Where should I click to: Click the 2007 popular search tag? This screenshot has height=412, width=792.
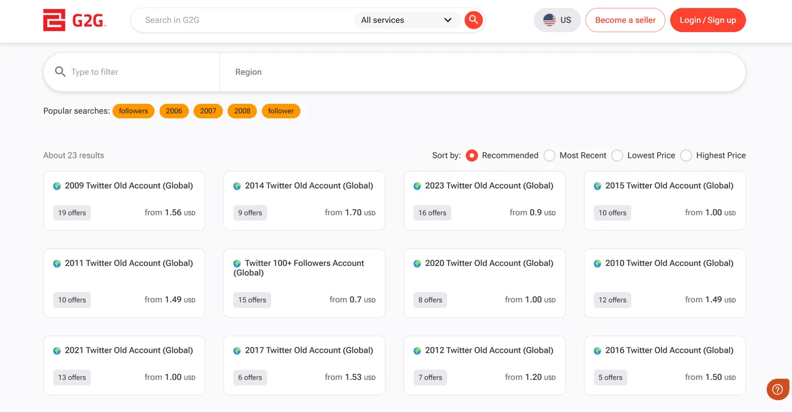(208, 111)
